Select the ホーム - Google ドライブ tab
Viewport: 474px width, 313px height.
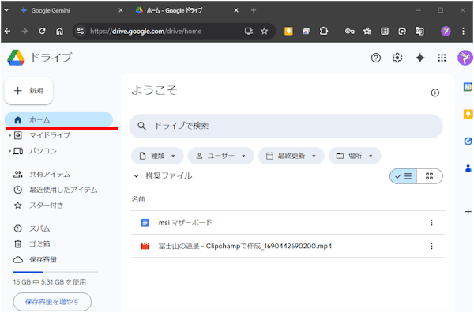coord(186,10)
